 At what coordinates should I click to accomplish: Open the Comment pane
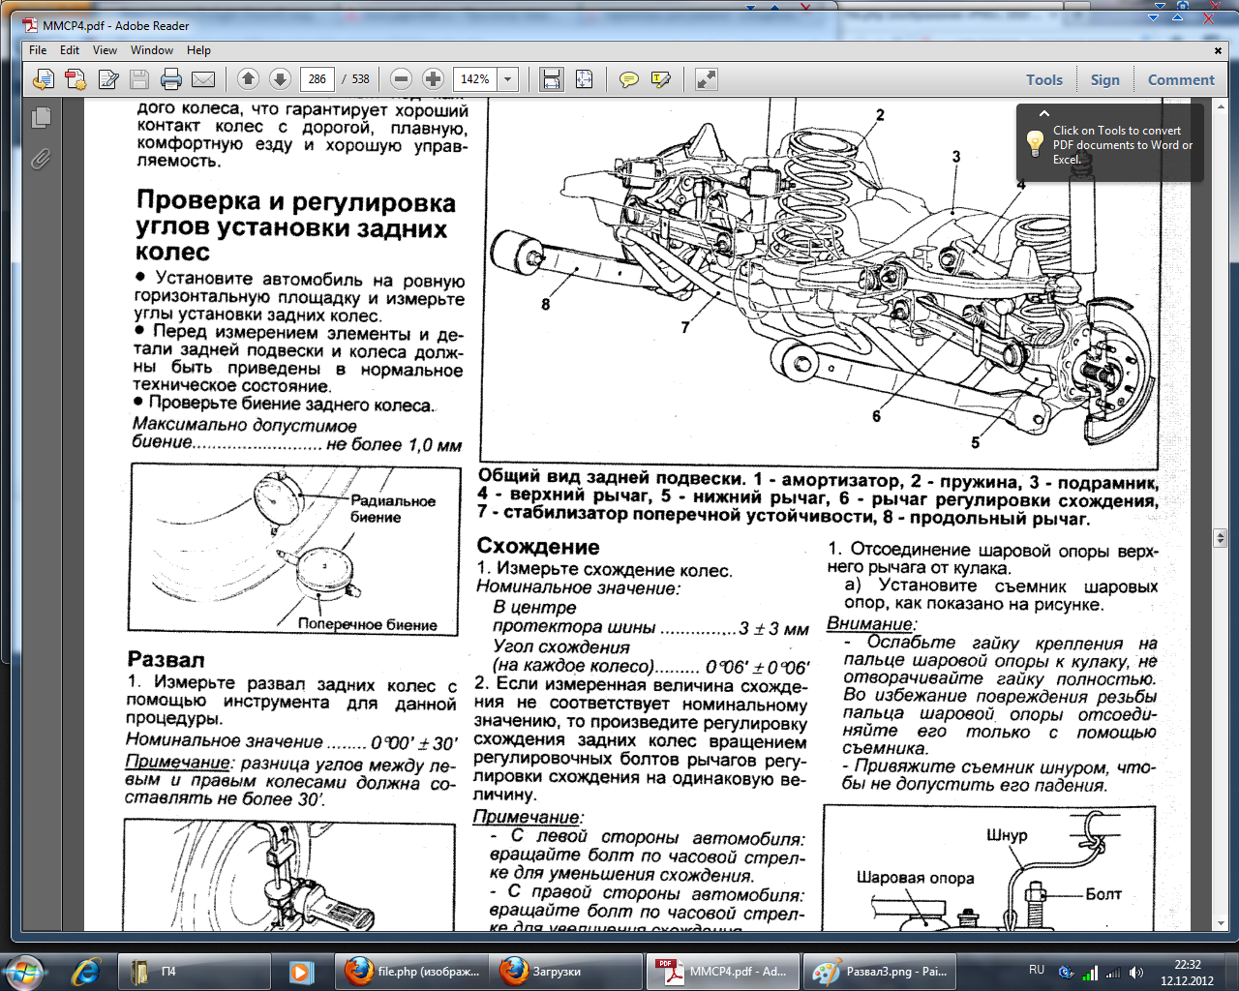click(1180, 80)
